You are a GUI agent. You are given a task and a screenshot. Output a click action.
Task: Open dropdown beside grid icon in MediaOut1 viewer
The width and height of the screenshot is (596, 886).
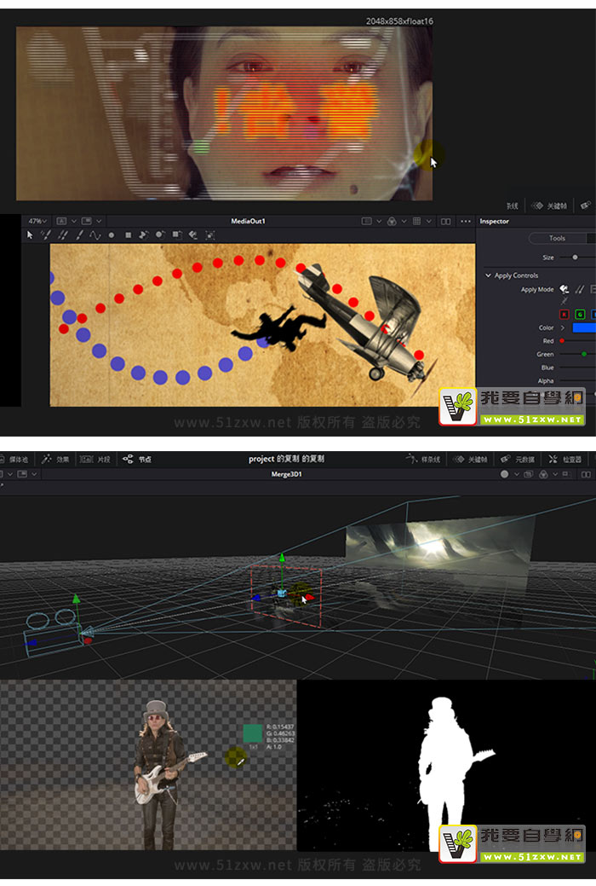pos(429,222)
